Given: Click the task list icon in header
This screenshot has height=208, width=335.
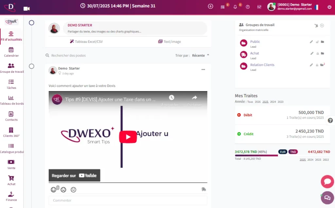Looking at the screenshot, I should 223,7.
